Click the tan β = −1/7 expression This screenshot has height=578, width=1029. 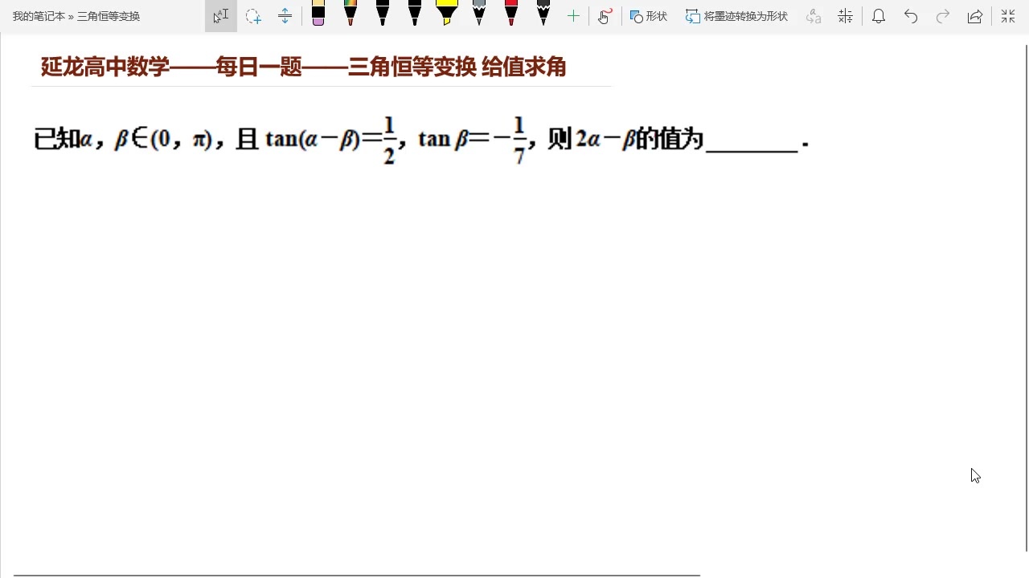(472, 140)
